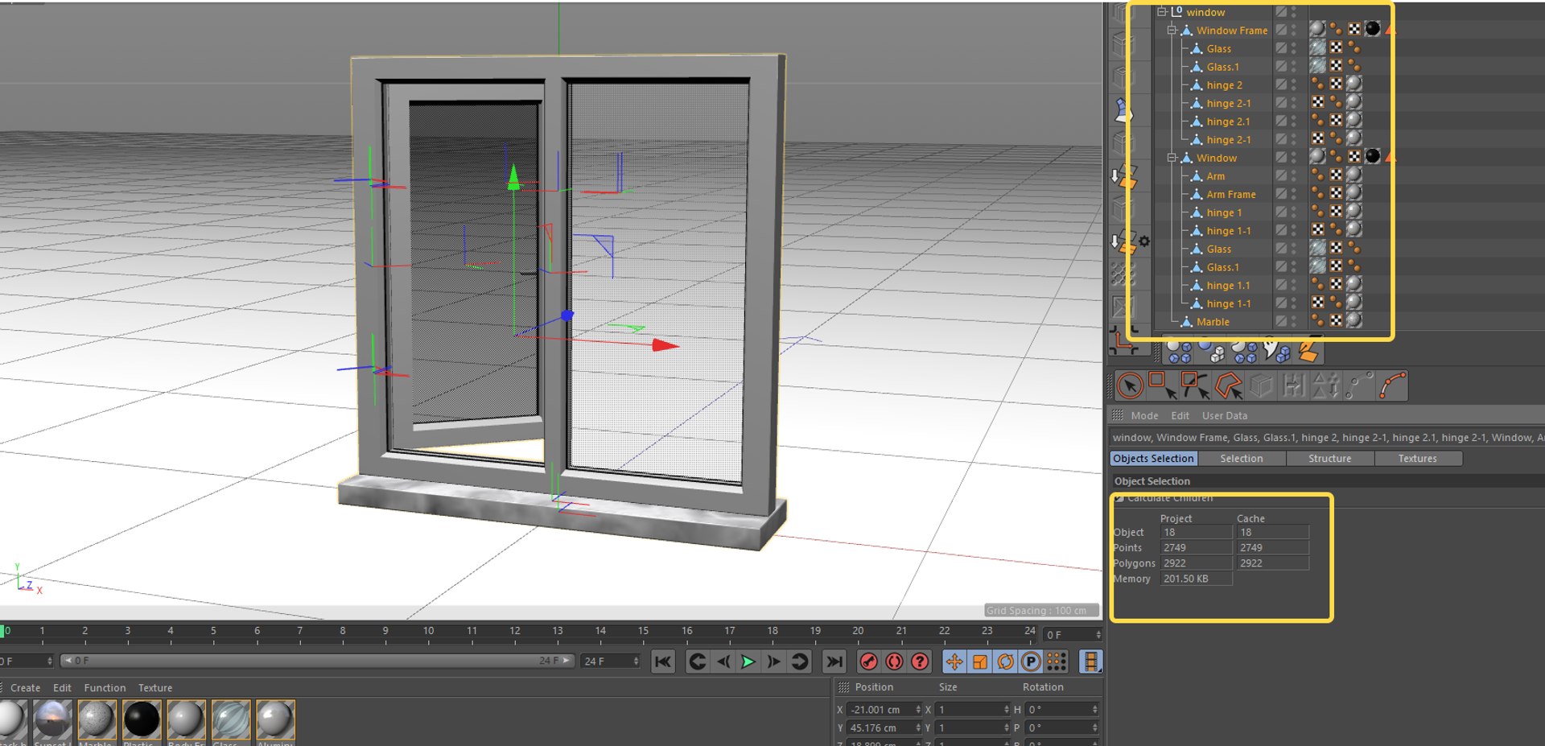The image size is (1545, 746).
Task: Toggle Point Level Animation dots icon
Action: tap(1057, 662)
